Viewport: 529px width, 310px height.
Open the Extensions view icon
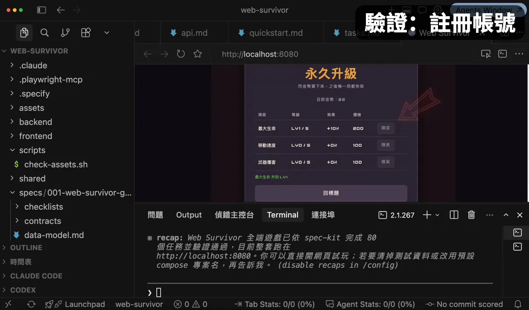coord(86,32)
